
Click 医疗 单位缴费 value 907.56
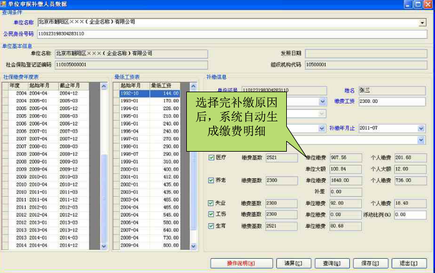(x=346, y=158)
